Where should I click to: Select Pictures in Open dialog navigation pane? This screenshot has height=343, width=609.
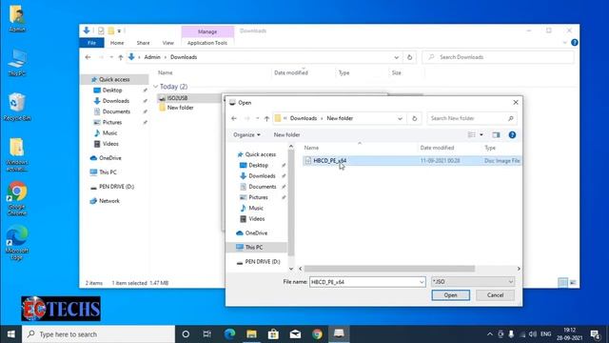tap(258, 197)
